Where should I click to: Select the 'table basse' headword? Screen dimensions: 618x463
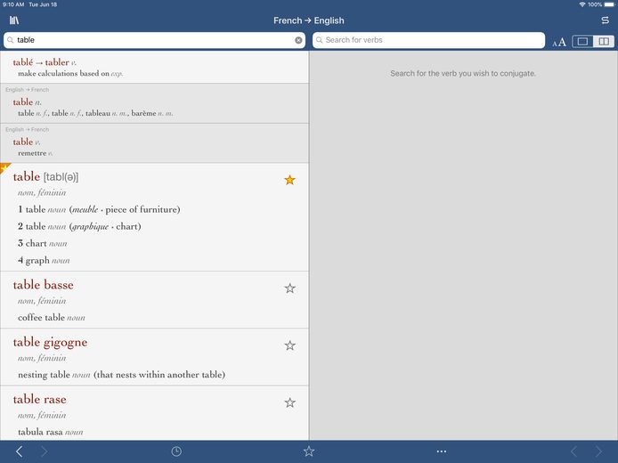click(43, 285)
